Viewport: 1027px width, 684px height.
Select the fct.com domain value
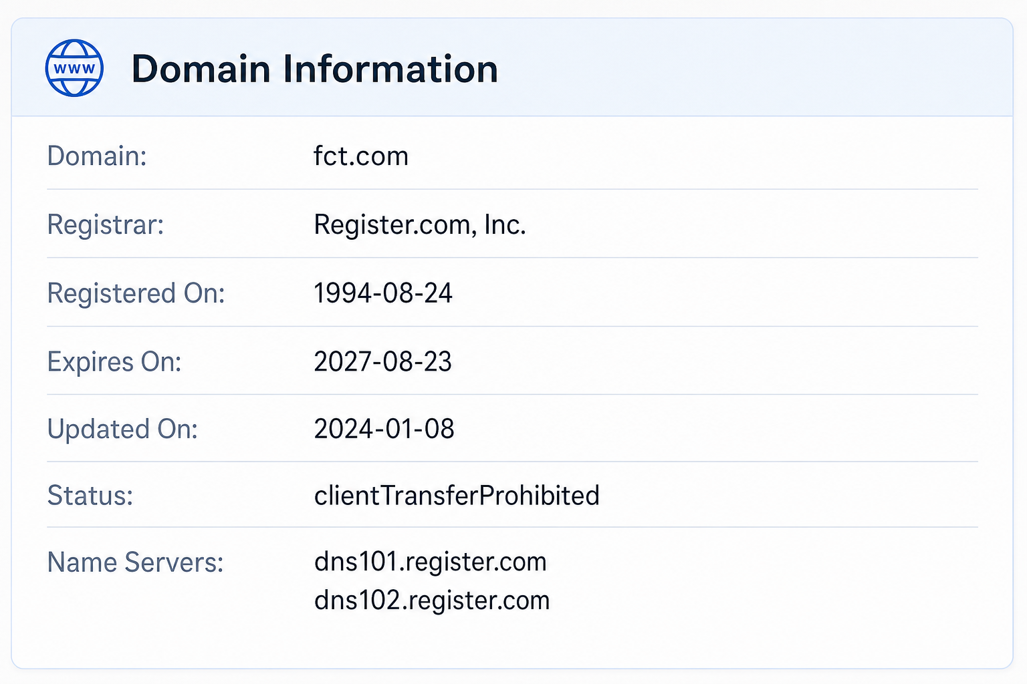361,156
